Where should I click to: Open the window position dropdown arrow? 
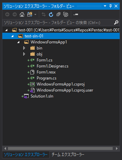click(105, 6)
